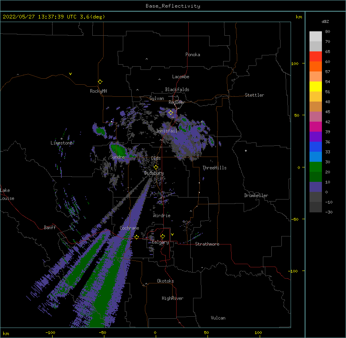Screen dimensions: 346x338
Task: Select the light grey 70 dBZ legend swatch
Action: [x=315, y=46]
